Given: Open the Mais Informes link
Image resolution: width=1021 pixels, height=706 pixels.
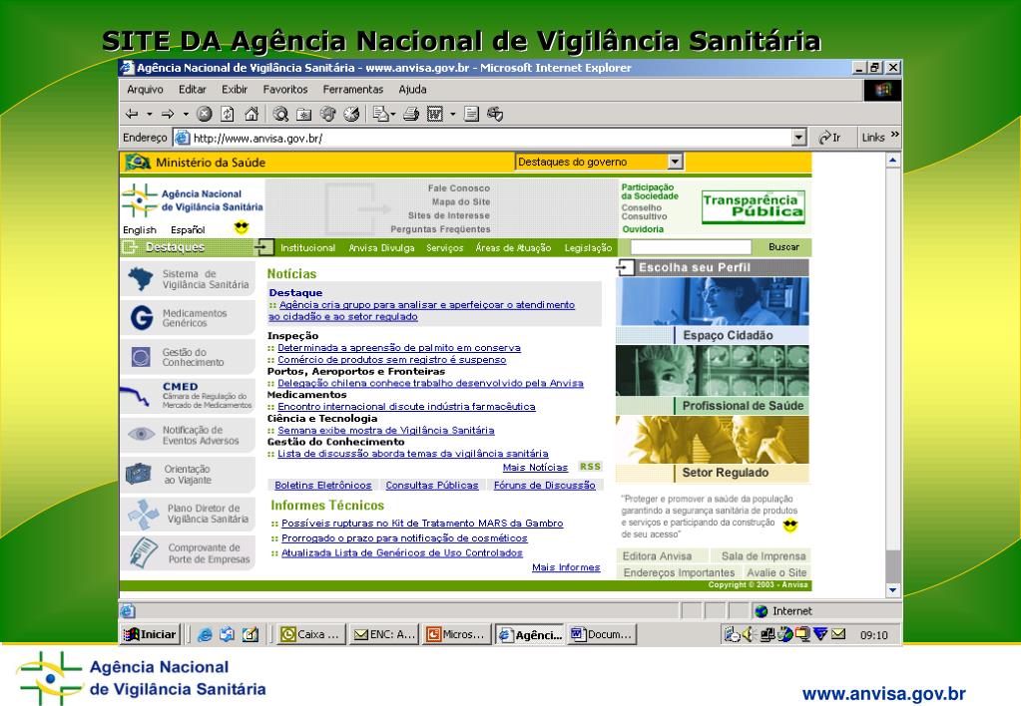Looking at the screenshot, I should point(566,567).
